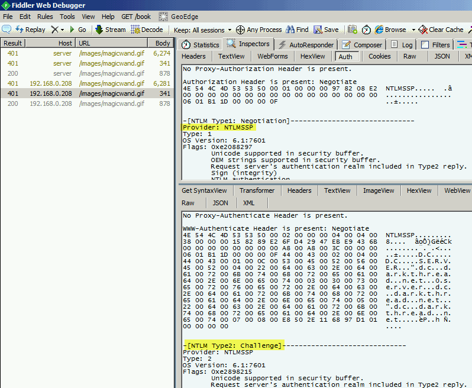Click the Replay toolbar icon
The height and width of the screenshot is (388, 472).
pyautogui.click(x=20, y=30)
